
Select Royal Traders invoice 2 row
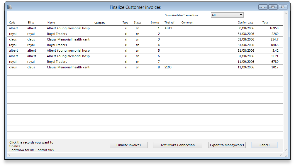tap(117, 34)
